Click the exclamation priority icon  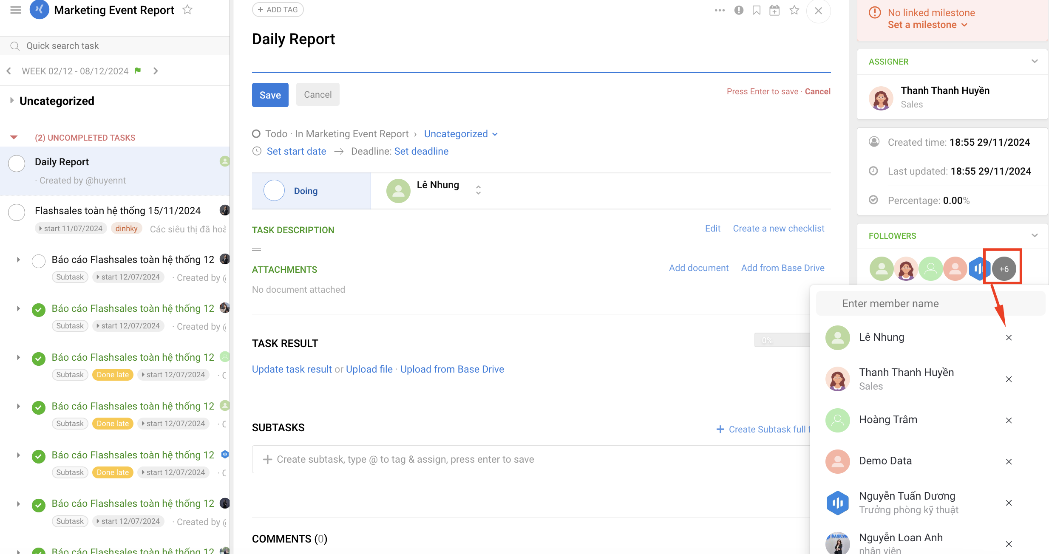pyautogui.click(x=739, y=11)
